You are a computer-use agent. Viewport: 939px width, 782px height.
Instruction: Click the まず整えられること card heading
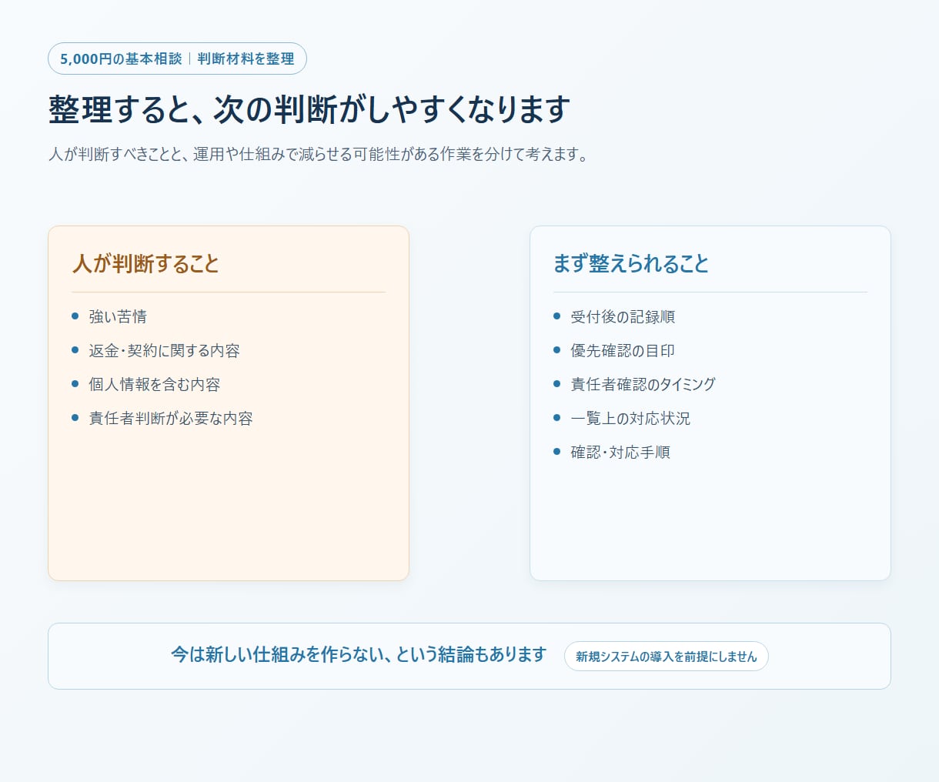point(631,264)
